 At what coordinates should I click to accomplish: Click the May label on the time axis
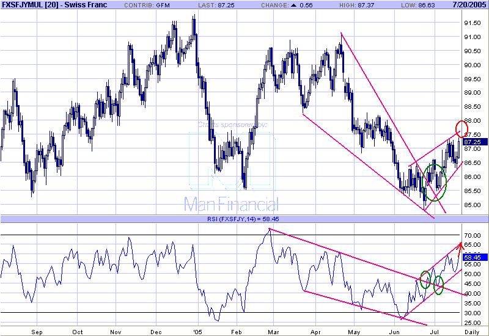pyautogui.click(x=354, y=332)
